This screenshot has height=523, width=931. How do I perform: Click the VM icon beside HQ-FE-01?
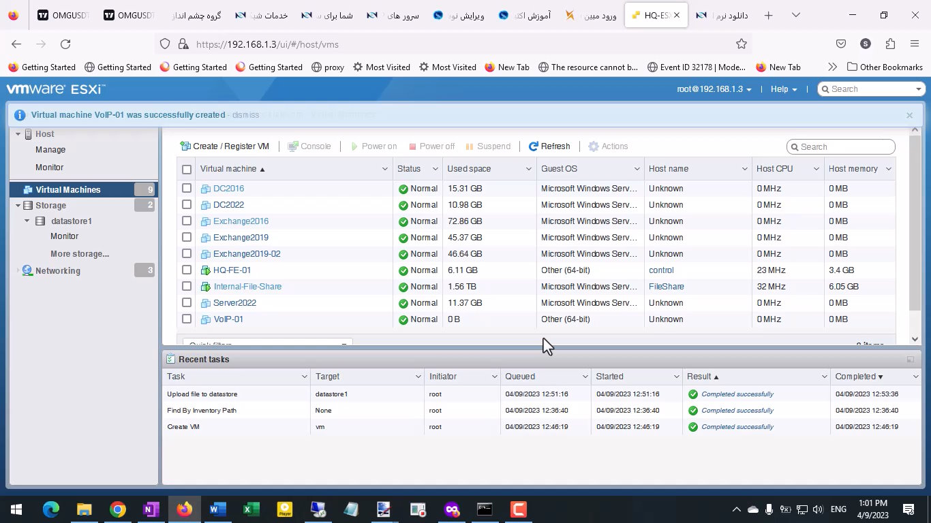(x=206, y=270)
